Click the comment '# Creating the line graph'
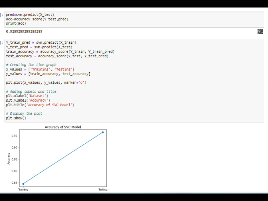 (x=31, y=65)
